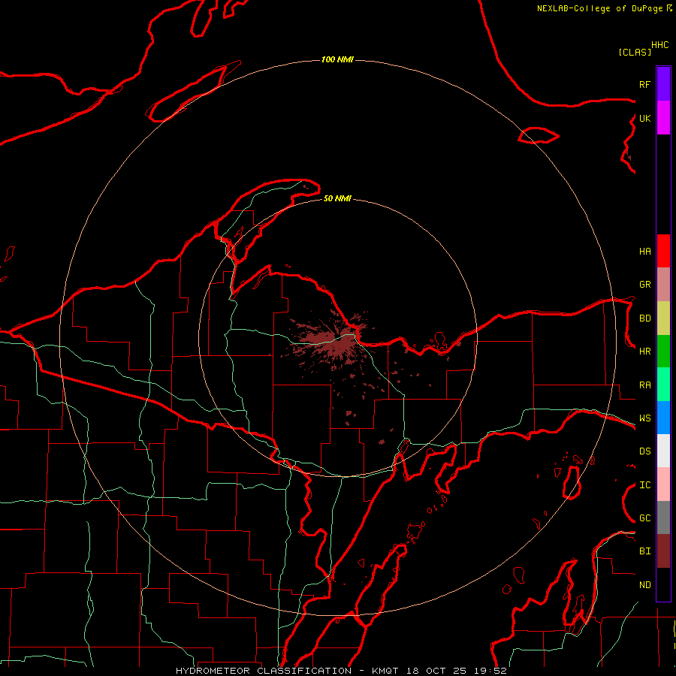Click the WS blue legend swatch
Viewport: 676px width, 676px height.
click(x=663, y=418)
